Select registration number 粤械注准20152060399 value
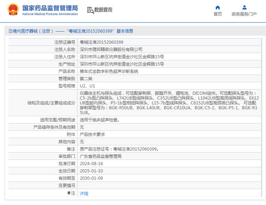This screenshot has width=266, height=205. 102,42
